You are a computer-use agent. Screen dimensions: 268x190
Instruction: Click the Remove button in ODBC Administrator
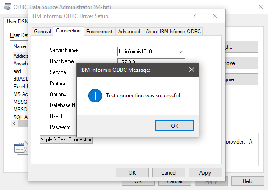[241, 63]
